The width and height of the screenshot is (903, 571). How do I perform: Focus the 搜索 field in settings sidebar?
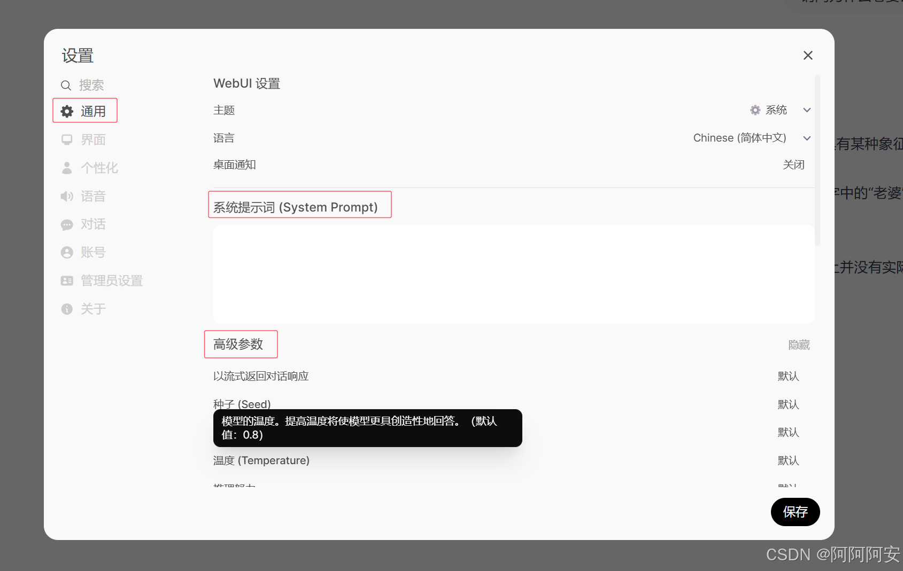[91, 85]
